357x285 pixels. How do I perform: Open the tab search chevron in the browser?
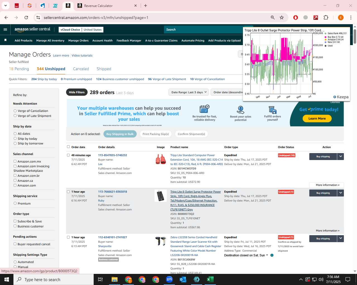[5, 6]
